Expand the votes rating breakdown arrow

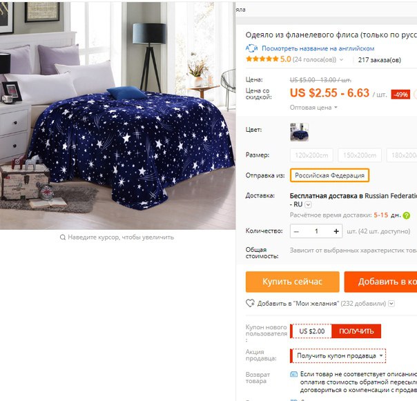tap(342, 59)
